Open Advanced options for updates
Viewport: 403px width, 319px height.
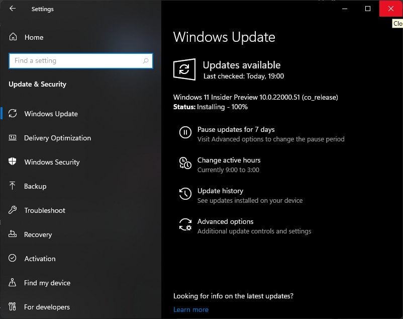225,221
